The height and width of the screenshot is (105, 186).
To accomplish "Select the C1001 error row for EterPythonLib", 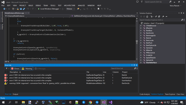I will coord(71,78).
